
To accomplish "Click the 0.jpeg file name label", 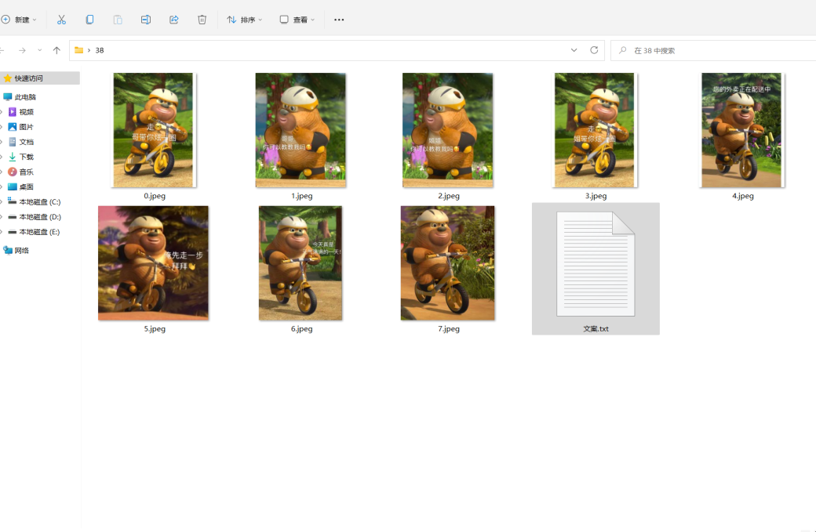I will click(155, 196).
